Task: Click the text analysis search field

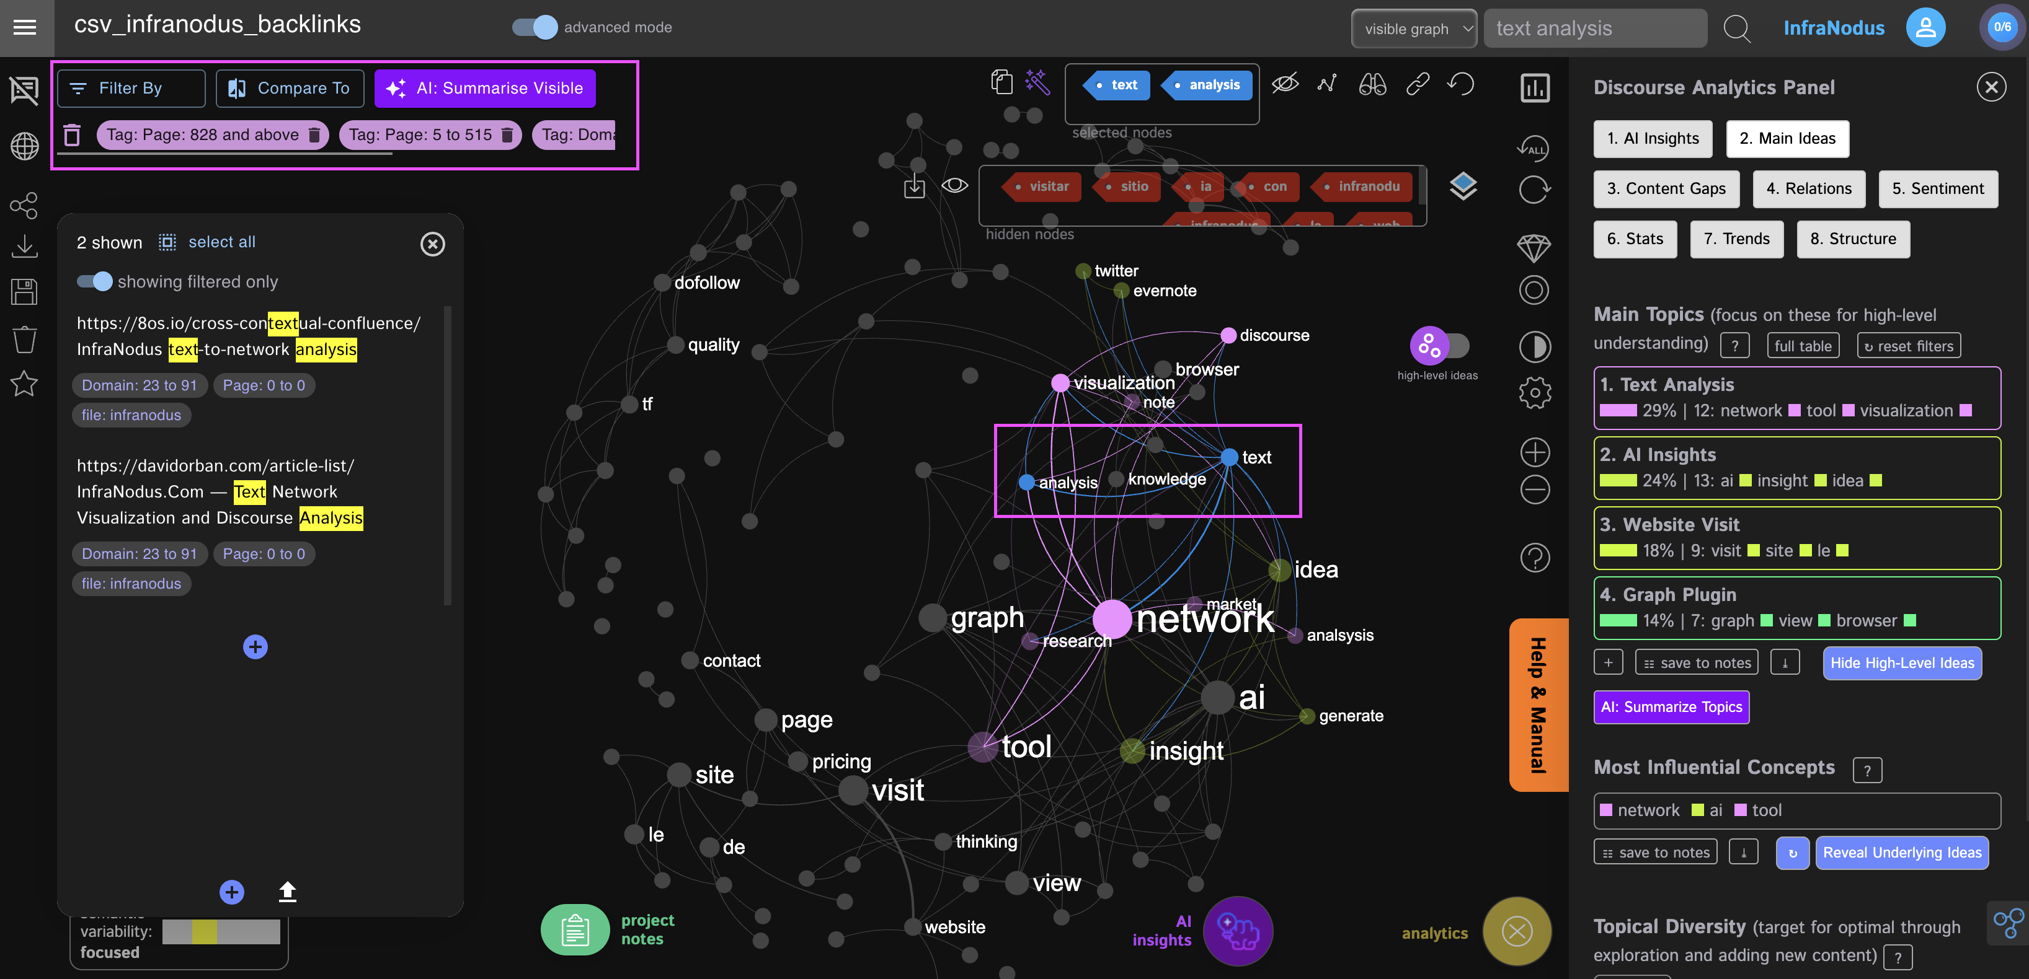Action: coord(1595,29)
